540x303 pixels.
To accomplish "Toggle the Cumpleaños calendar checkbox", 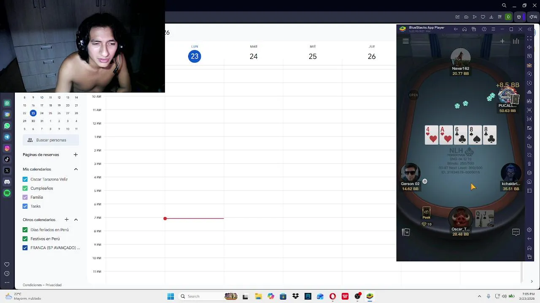I will click(x=25, y=188).
